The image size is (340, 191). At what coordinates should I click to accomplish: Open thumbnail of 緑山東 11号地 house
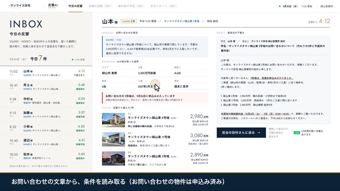[x=113, y=139]
